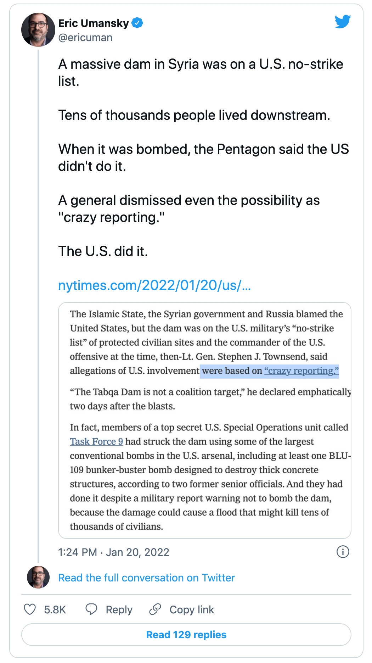Click Read the full conversation on Twitter
The width and height of the screenshot is (372, 663).
pyautogui.click(x=147, y=578)
